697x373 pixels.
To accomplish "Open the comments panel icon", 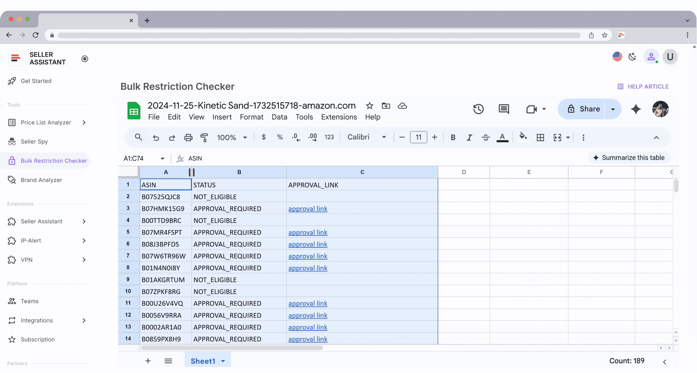I will 504,109.
